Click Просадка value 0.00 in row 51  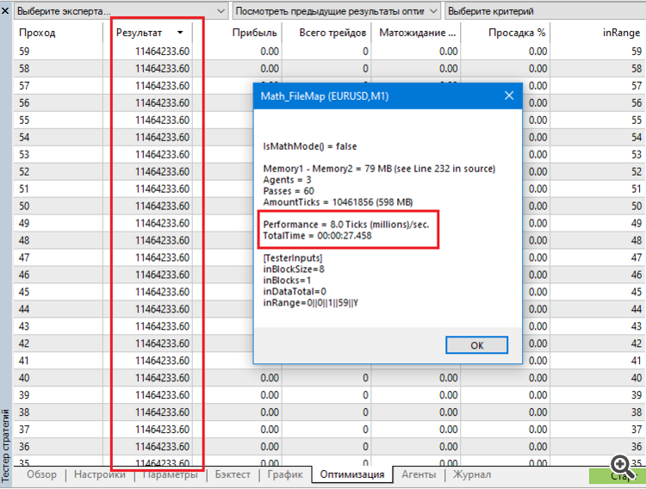(x=537, y=189)
